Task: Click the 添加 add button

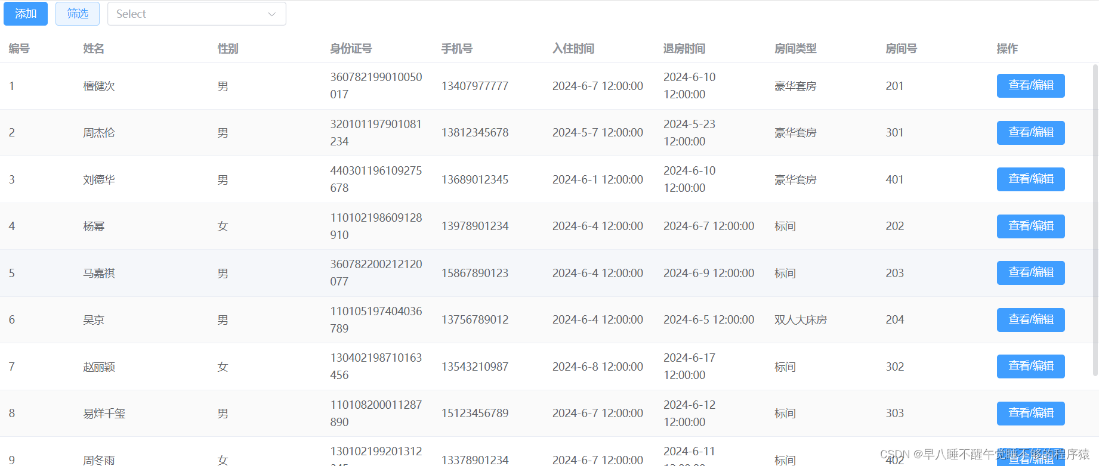Action: [26, 14]
